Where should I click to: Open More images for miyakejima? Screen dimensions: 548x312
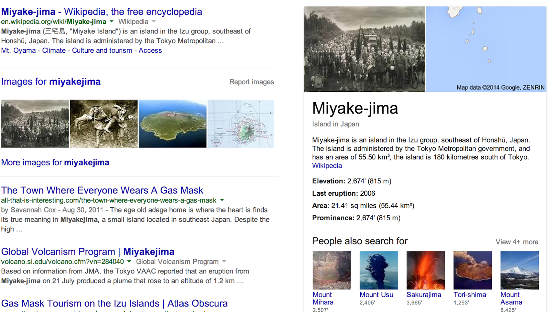click(55, 162)
